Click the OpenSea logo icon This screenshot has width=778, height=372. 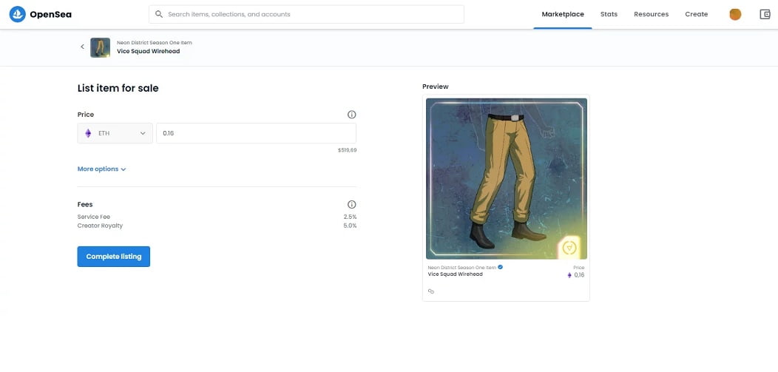17,14
